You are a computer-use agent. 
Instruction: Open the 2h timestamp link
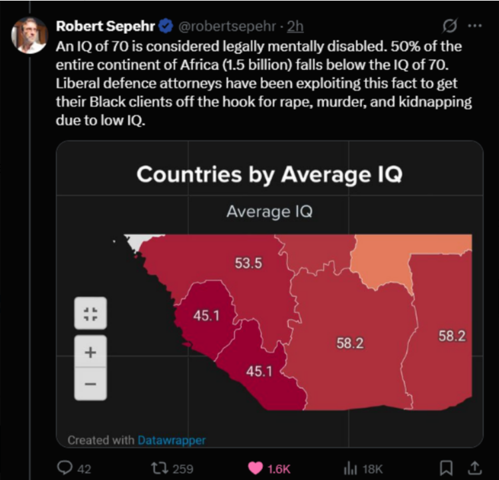click(x=295, y=27)
